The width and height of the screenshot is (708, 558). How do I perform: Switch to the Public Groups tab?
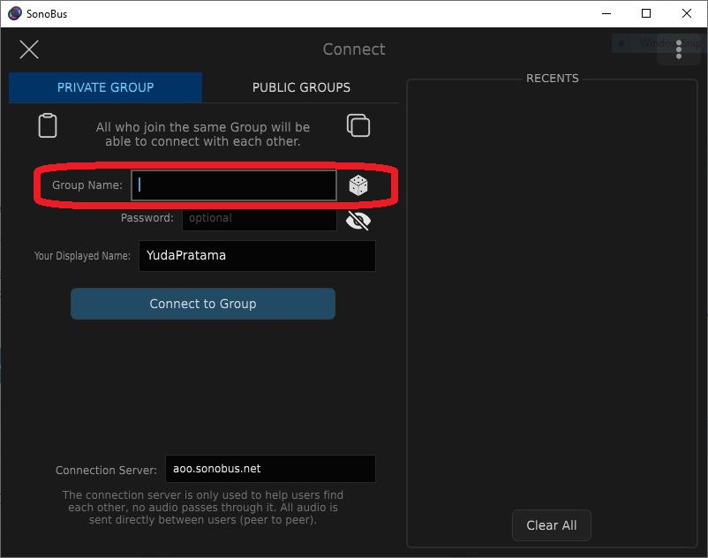pyautogui.click(x=301, y=87)
